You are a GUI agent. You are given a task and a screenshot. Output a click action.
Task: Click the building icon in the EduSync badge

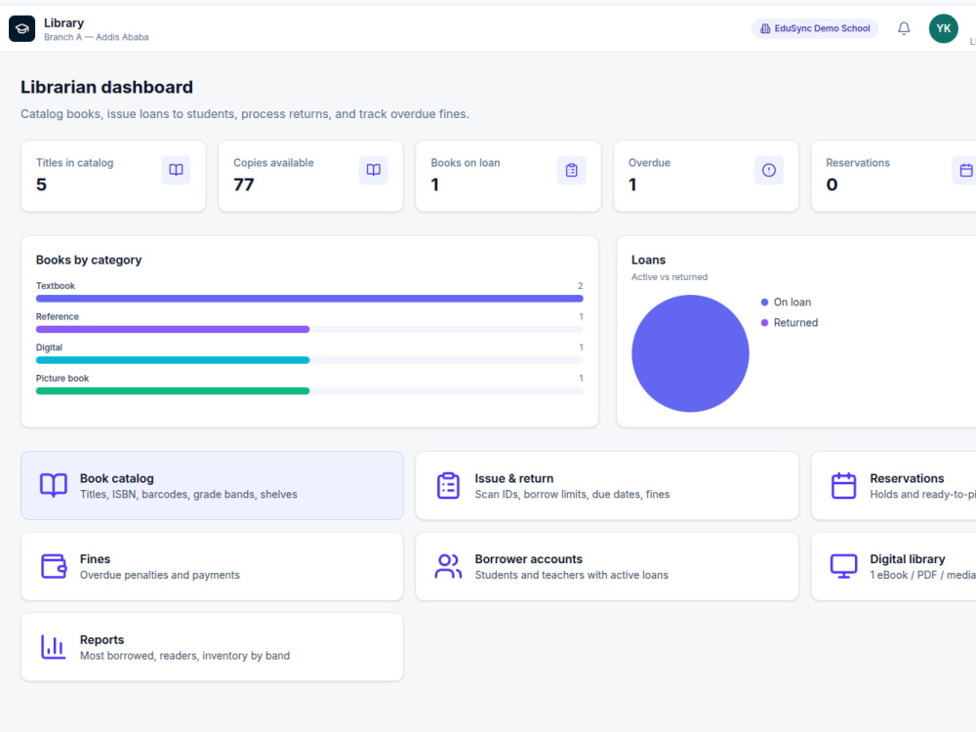(765, 28)
